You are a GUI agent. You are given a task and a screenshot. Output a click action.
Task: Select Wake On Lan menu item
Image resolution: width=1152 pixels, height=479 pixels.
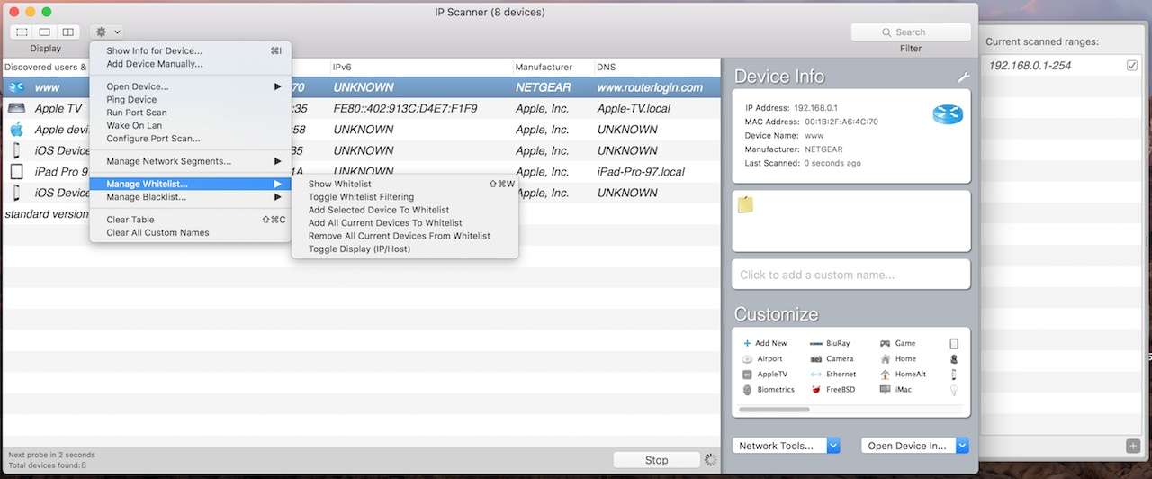click(190, 125)
